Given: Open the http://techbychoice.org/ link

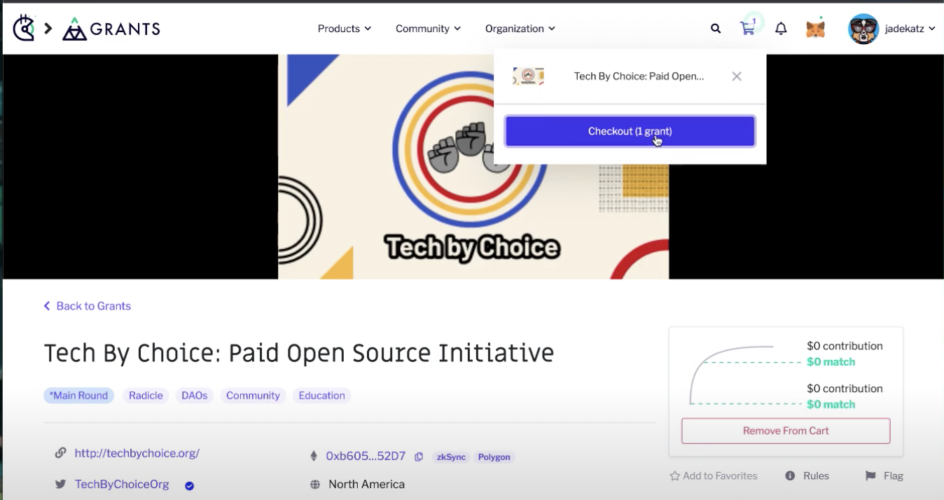Looking at the screenshot, I should [x=137, y=453].
